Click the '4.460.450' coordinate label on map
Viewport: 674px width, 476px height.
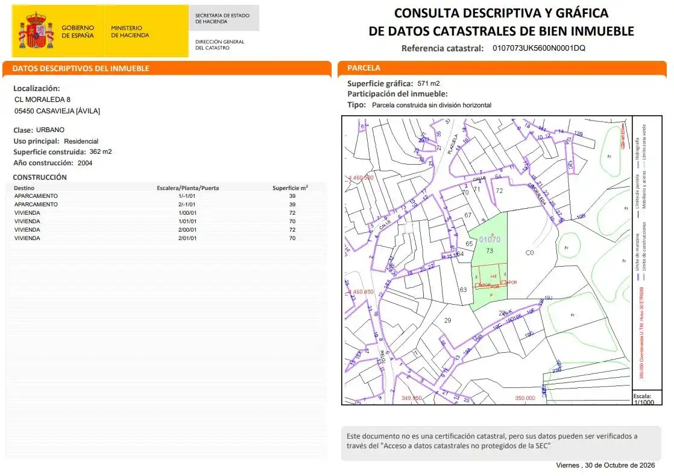[361, 291]
